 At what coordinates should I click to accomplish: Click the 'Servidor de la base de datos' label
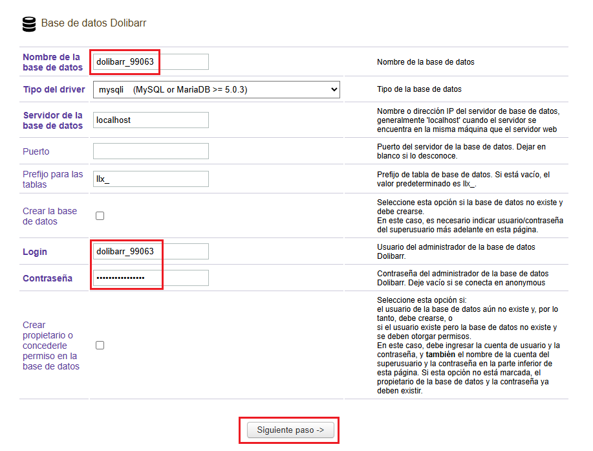pyautogui.click(x=52, y=120)
